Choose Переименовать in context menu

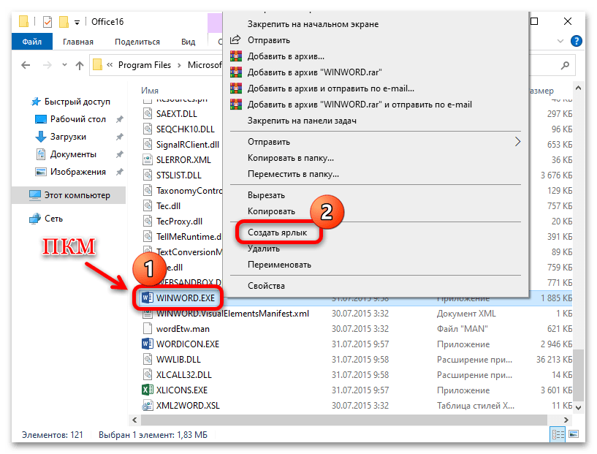tap(279, 265)
